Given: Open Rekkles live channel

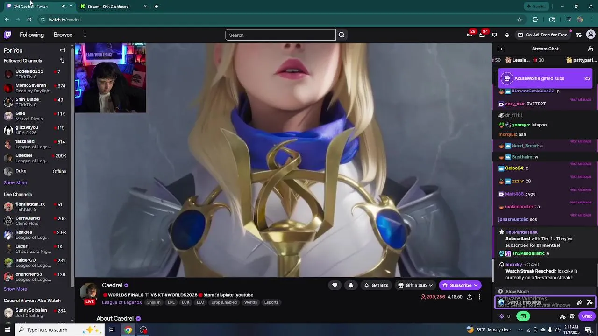Looking at the screenshot, I should 36,235.
